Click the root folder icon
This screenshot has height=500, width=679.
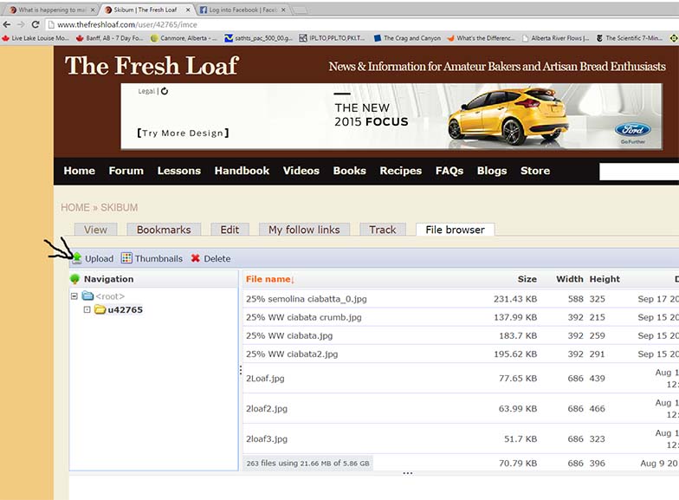[x=87, y=296]
